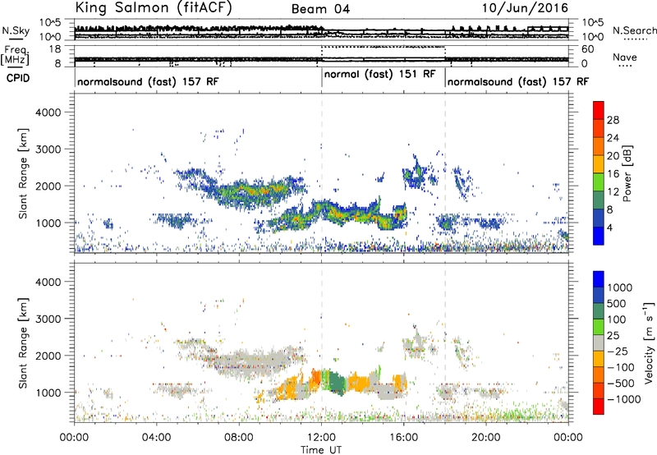Click the '18' tick on the frequency axis
The image size is (657, 455).
point(55,49)
